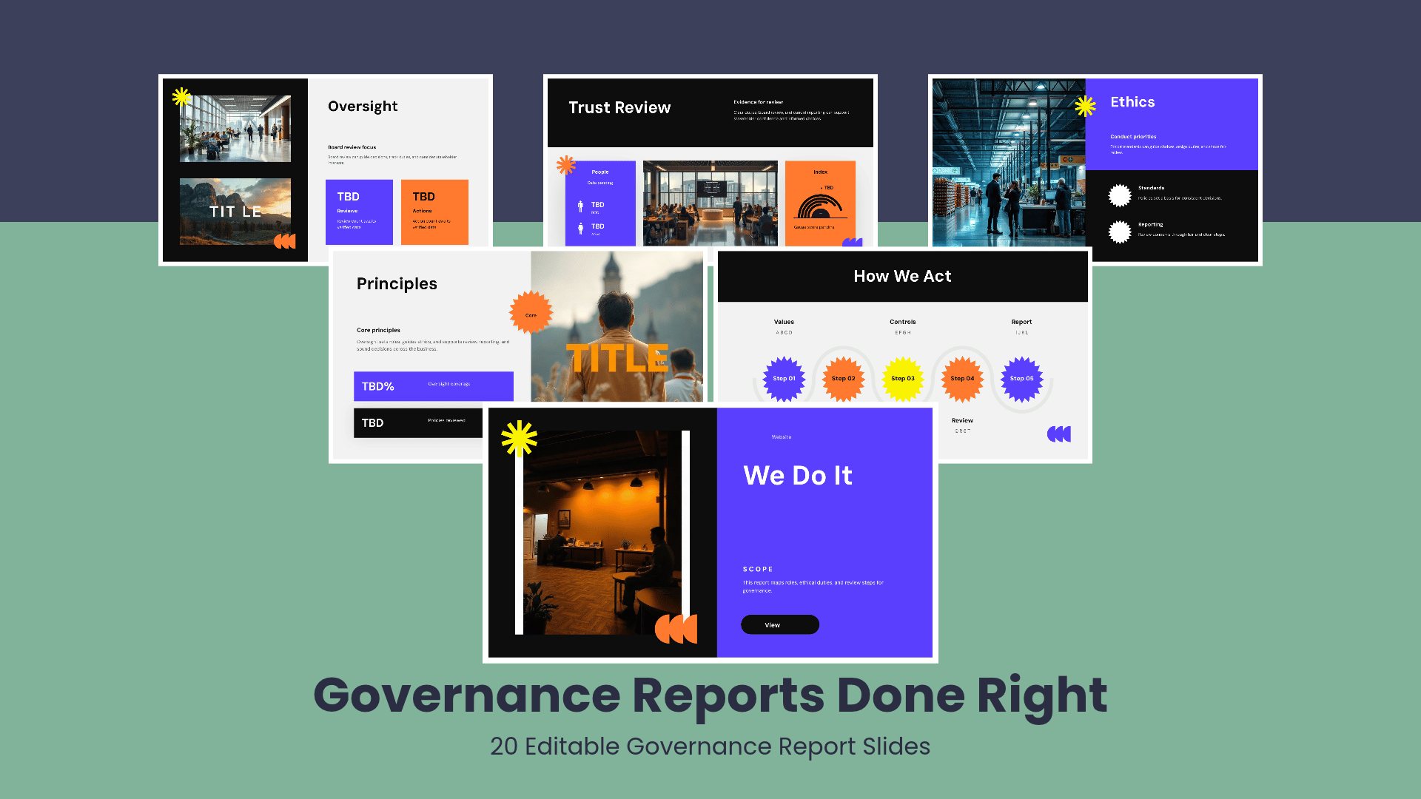This screenshot has width=1421, height=799.
Task: Click the purple TBD% bar on Principles slide
Action: [x=434, y=386]
